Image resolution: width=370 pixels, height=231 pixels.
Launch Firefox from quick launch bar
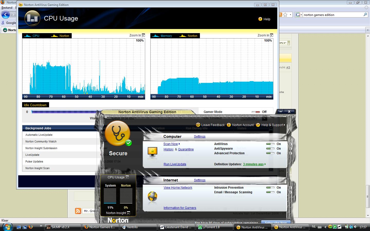click(31, 227)
